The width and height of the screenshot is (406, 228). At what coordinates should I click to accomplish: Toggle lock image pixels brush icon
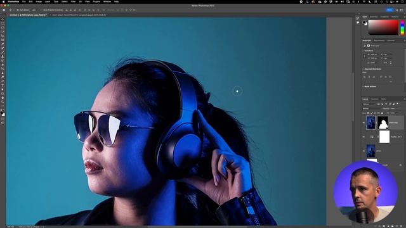[x=371, y=113]
